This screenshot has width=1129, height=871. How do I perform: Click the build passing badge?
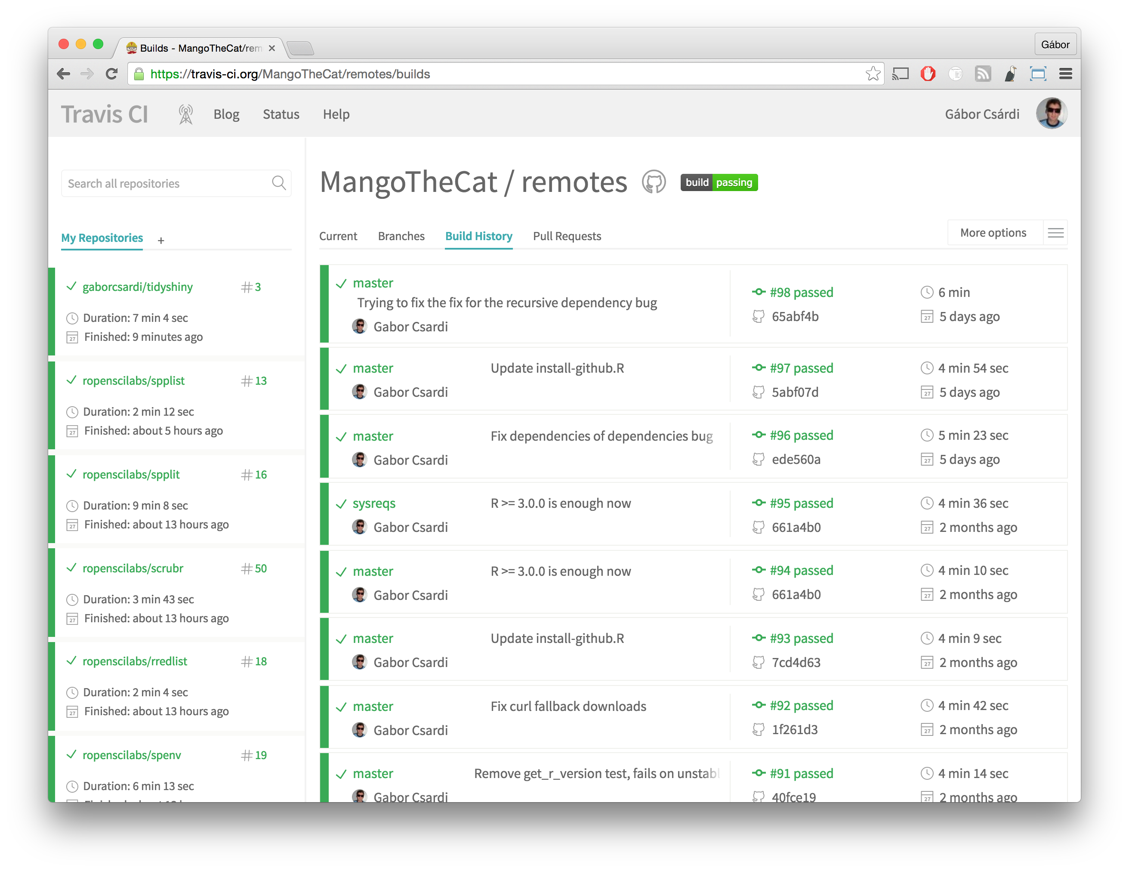coord(719,182)
